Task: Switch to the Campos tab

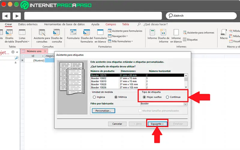Action: click(111, 24)
